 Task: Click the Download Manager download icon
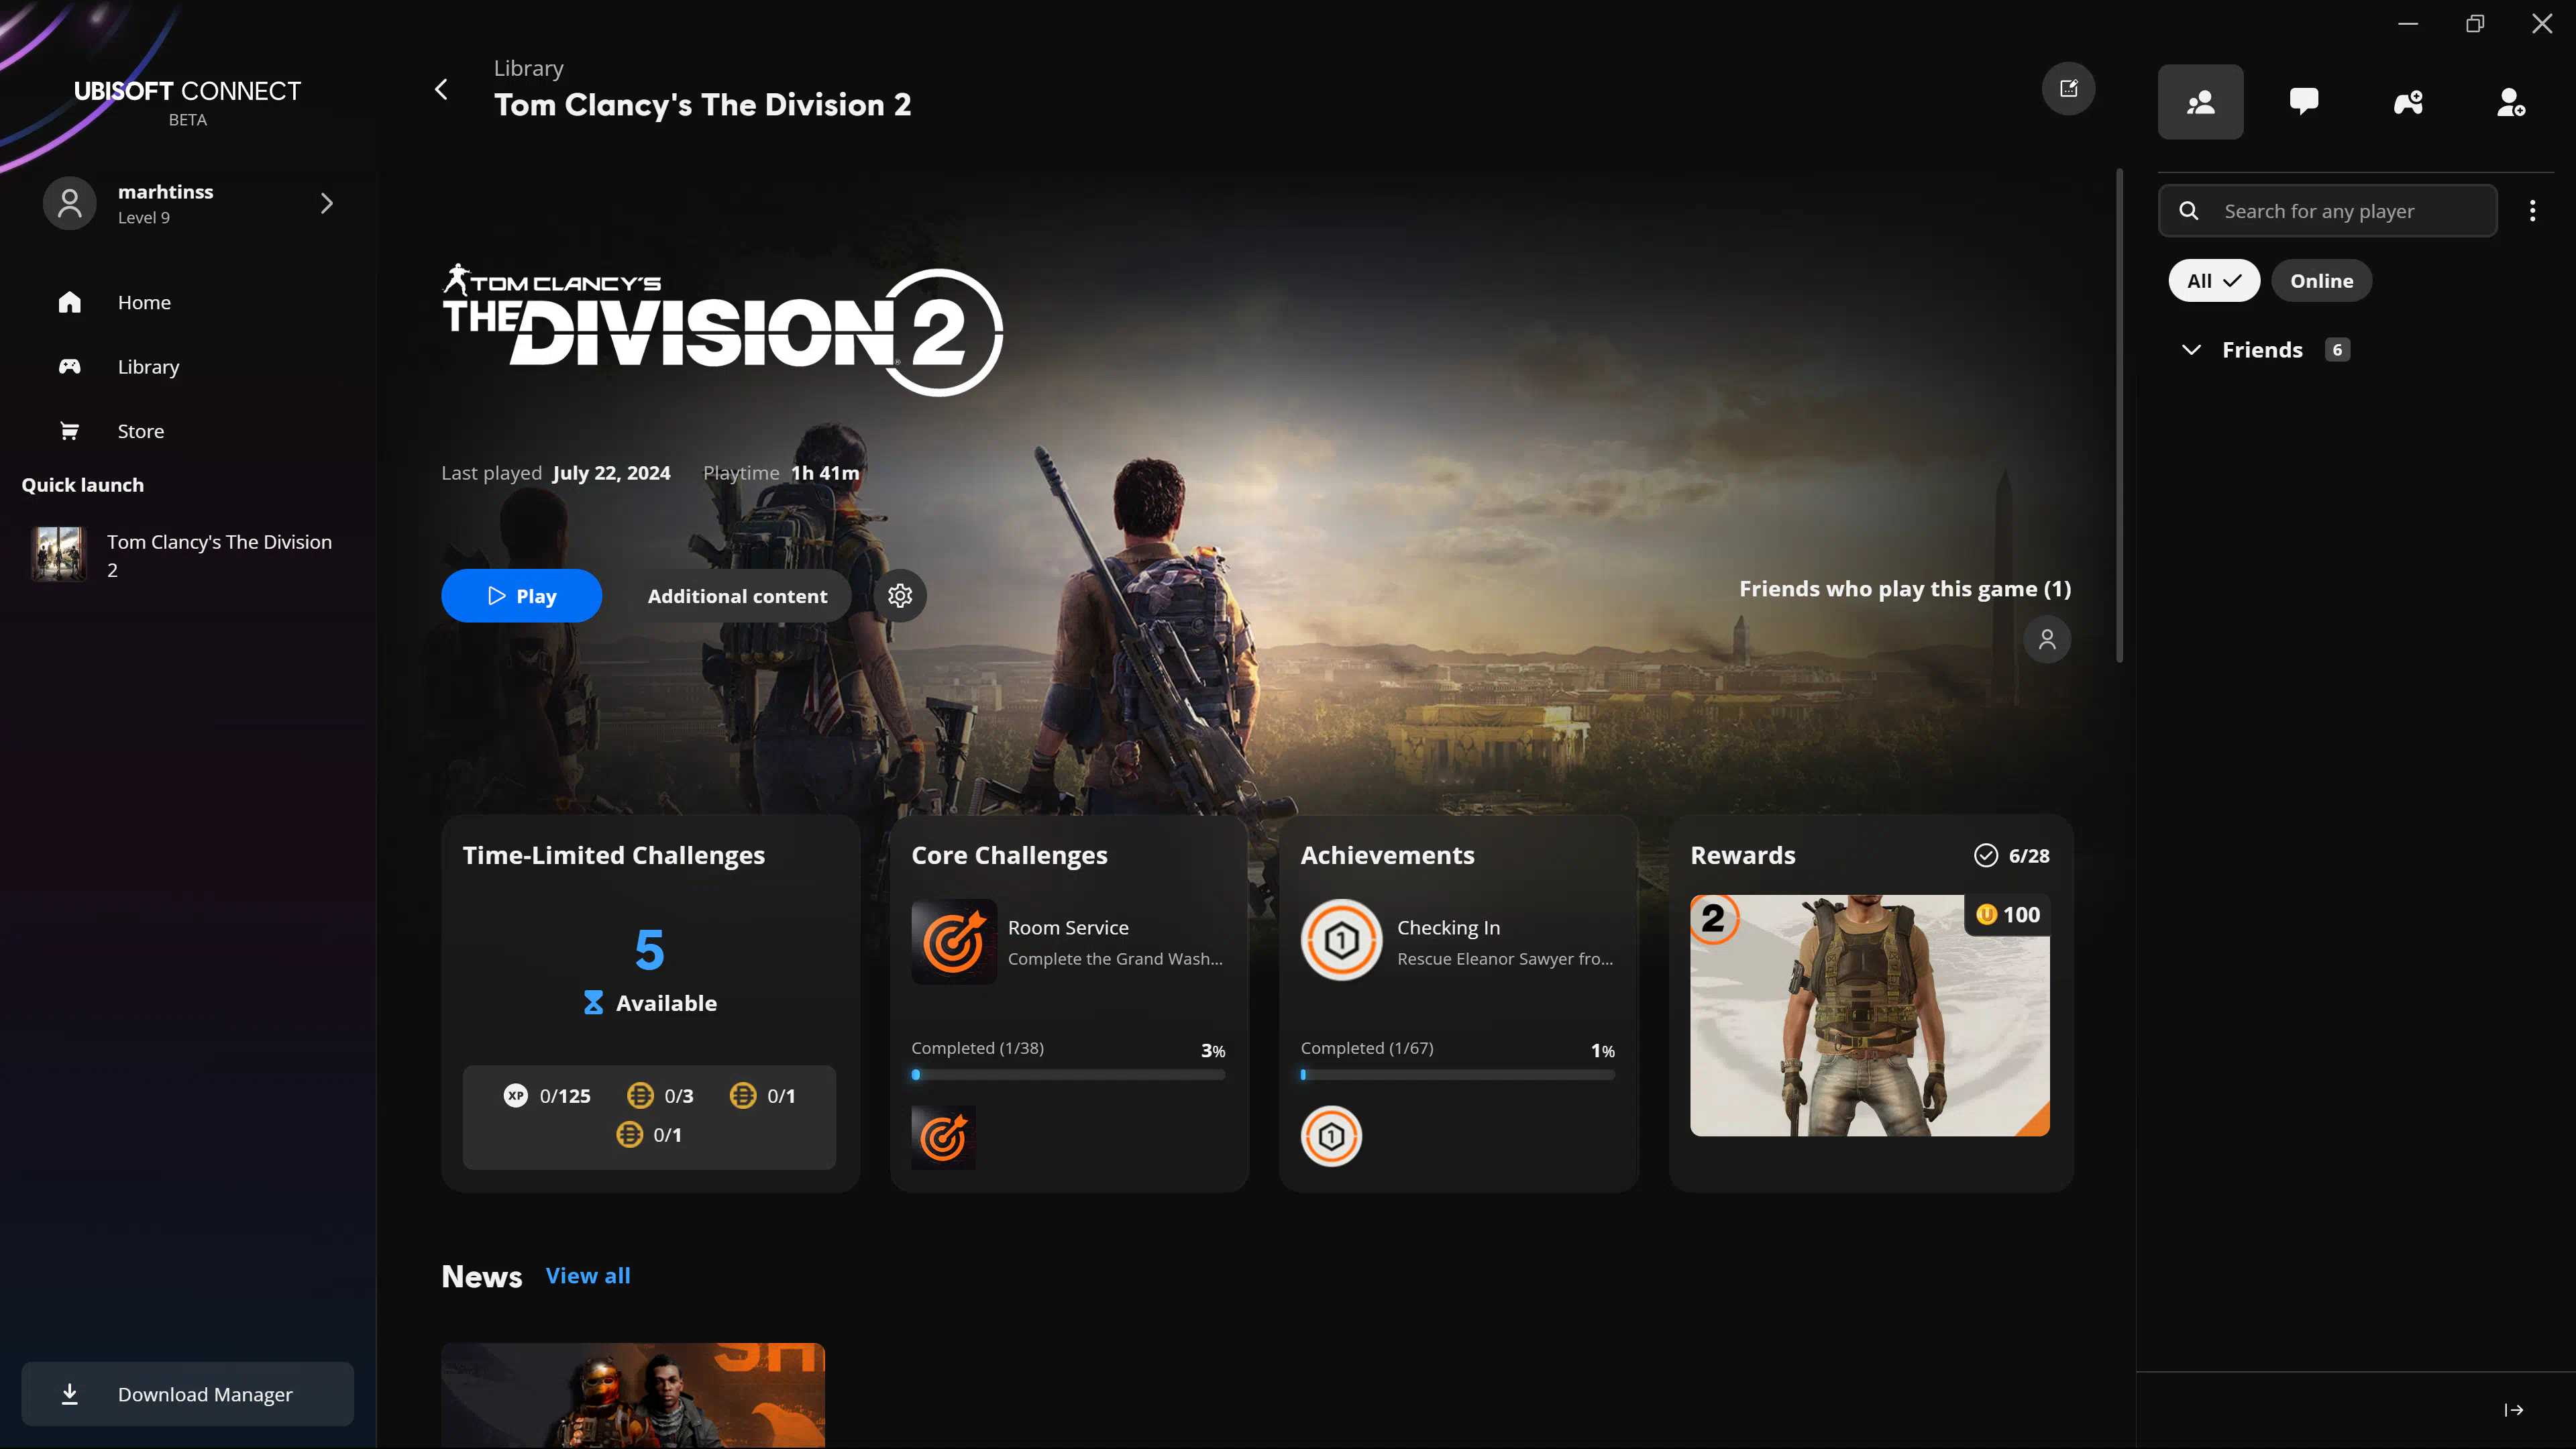(x=69, y=1394)
